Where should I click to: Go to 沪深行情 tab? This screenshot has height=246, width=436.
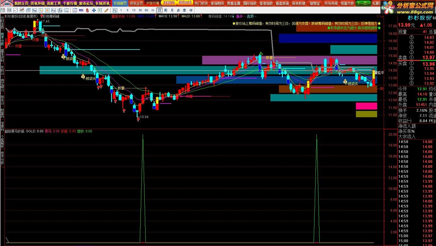click(x=152, y=3)
